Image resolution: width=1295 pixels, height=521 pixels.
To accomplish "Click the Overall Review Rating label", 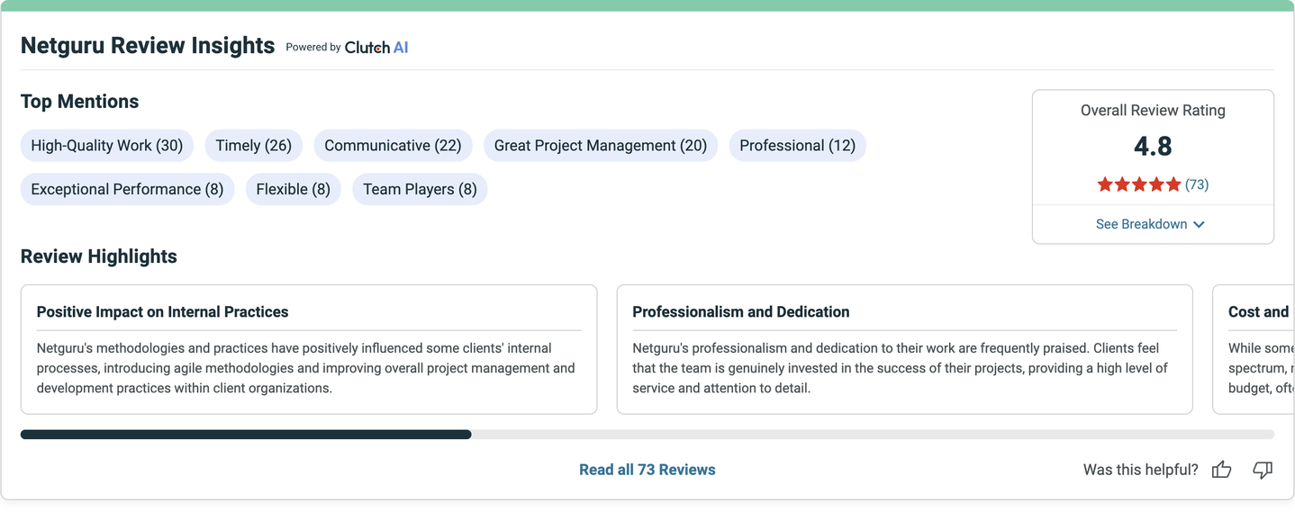I will 1153,111.
